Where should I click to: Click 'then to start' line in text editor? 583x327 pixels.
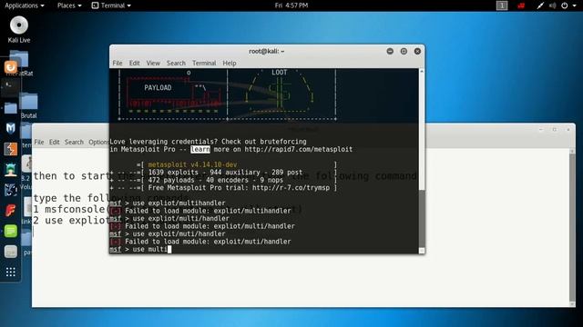(x=71, y=175)
